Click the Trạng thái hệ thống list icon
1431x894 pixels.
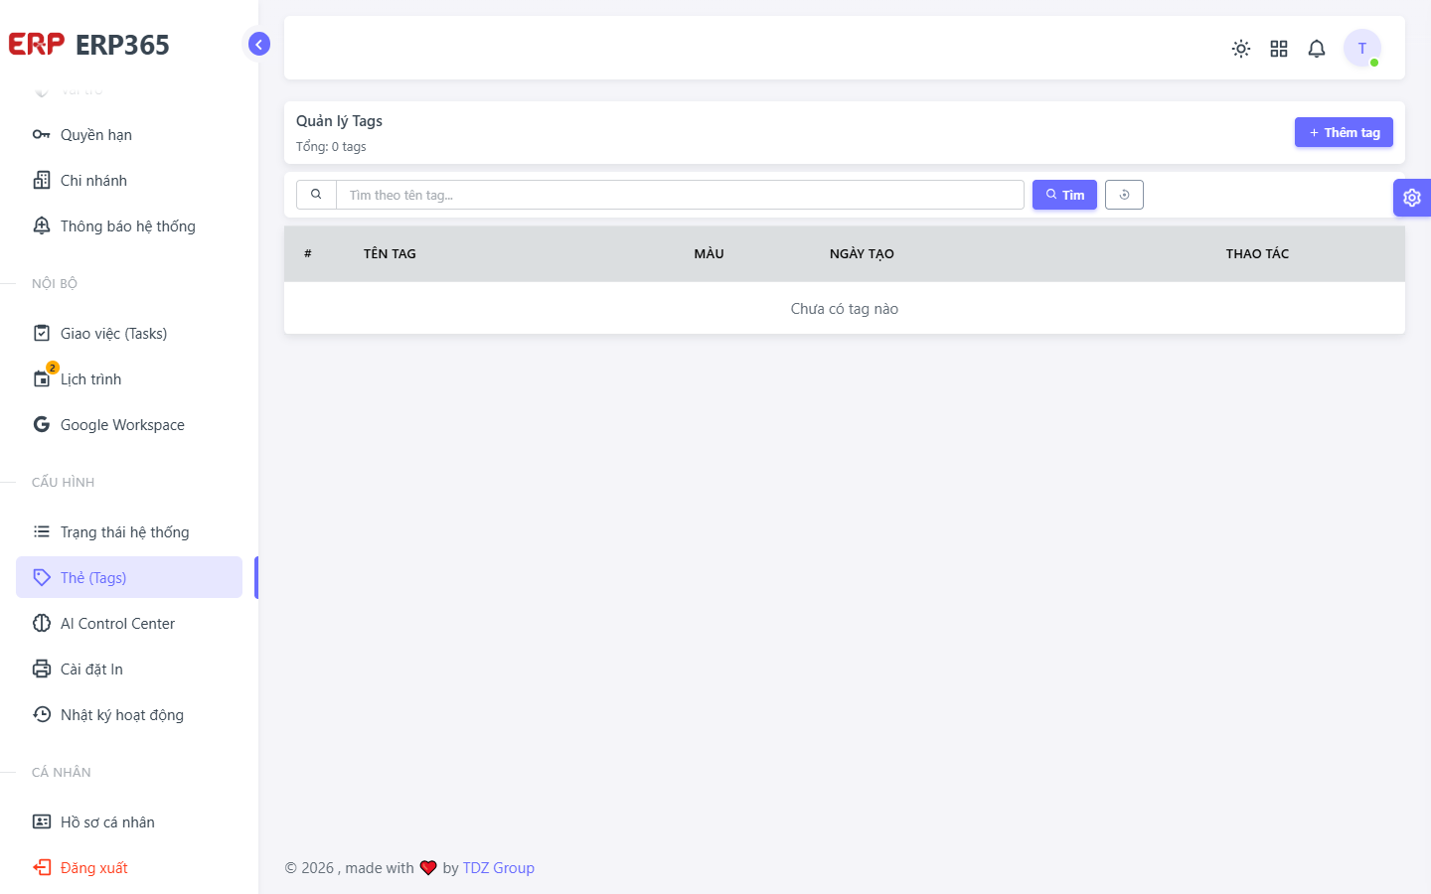tap(42, 532)
